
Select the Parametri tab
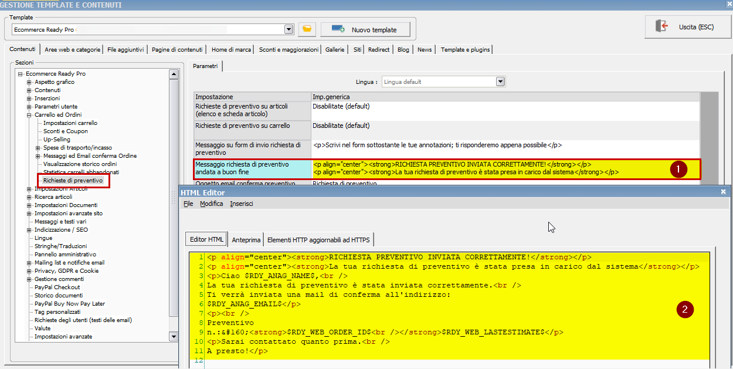pyautogui.click(x=205, y=66)
